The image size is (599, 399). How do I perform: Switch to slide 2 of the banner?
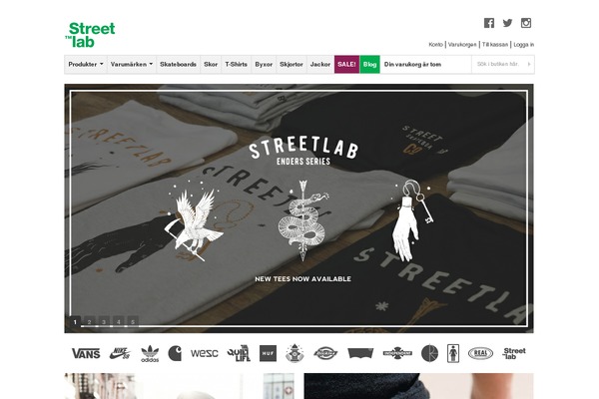[90, 322]
